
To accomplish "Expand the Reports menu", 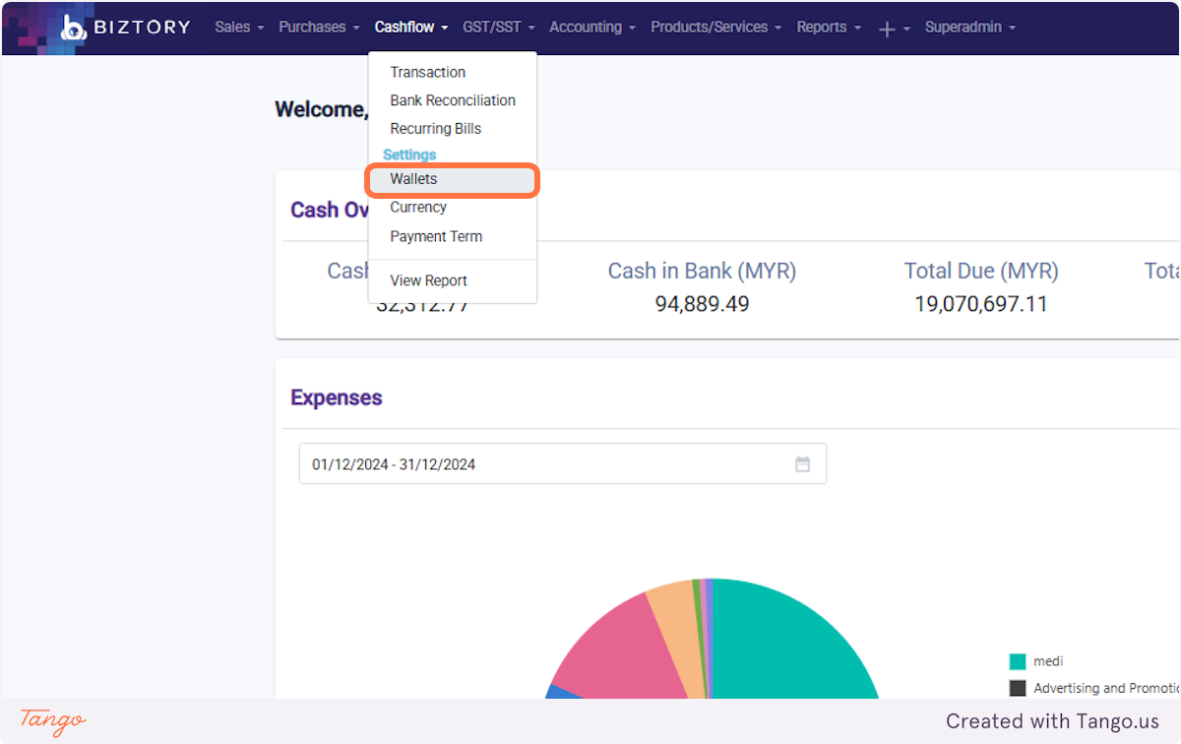I will 829,28.
